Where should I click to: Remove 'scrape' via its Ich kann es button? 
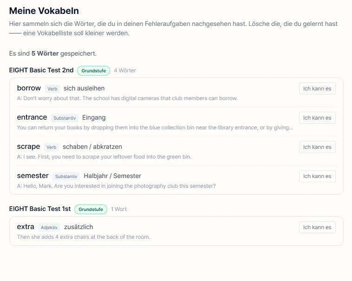(x=317, y=147)
